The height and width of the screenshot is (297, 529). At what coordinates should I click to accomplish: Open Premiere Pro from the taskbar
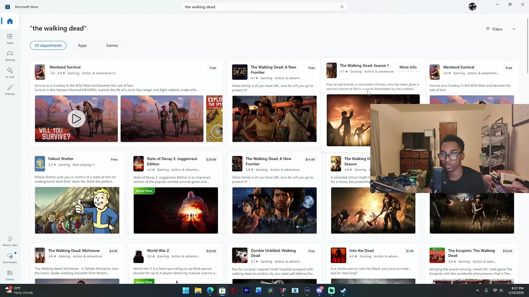click(246, 290)
